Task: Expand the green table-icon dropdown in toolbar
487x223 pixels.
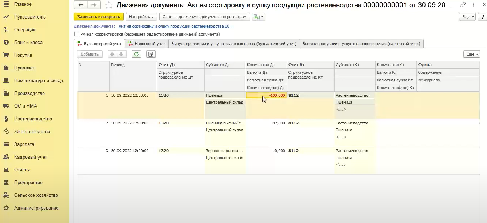Action: point(259,17)
